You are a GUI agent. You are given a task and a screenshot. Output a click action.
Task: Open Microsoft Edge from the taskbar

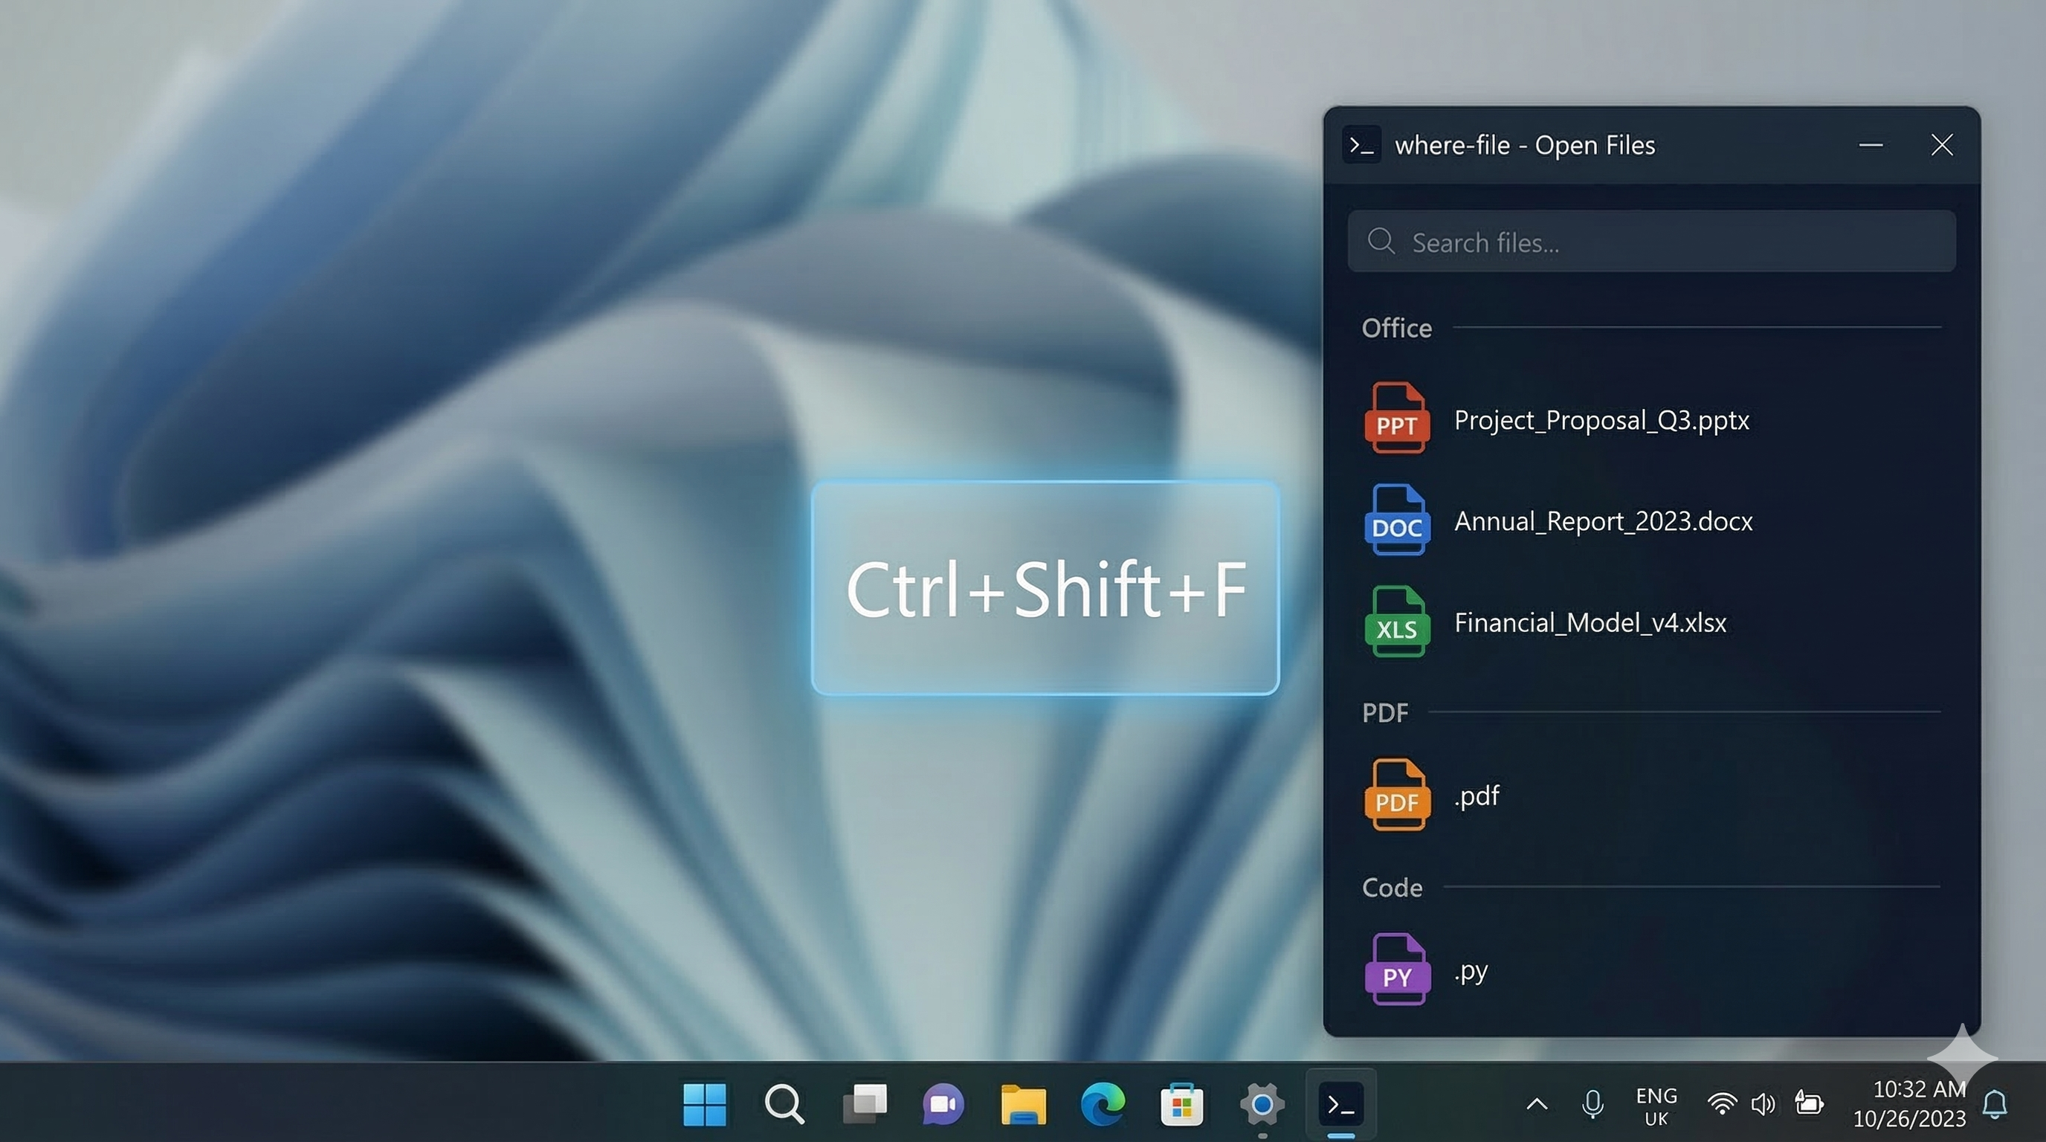point(1103,1104)
